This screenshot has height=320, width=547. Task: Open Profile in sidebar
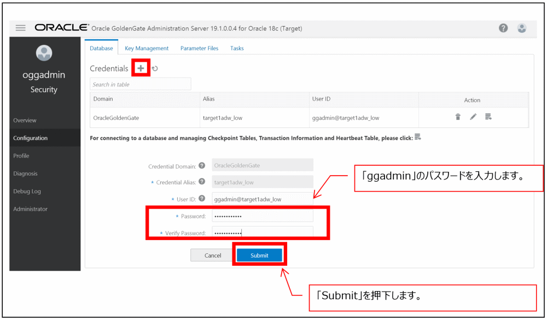click(45, 156)
